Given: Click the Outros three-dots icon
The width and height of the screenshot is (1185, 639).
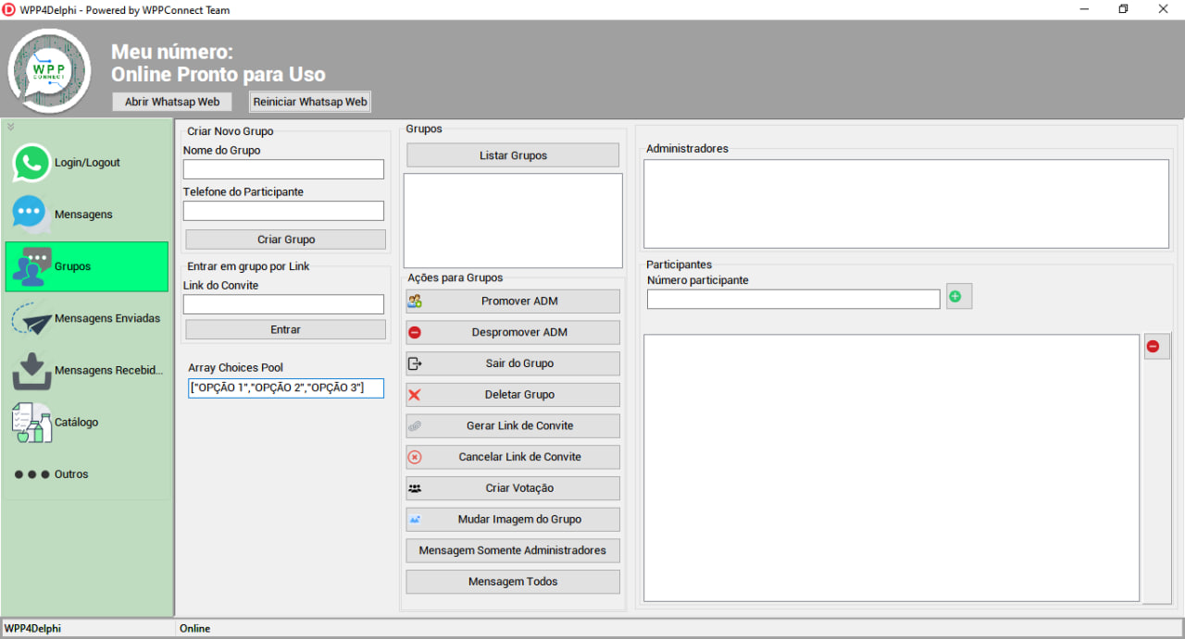Looking at the screenshot, I should click(x=31, y=474).
